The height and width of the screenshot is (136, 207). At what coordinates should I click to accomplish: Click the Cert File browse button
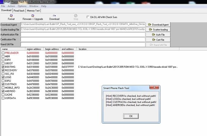[x=158, y=40]
